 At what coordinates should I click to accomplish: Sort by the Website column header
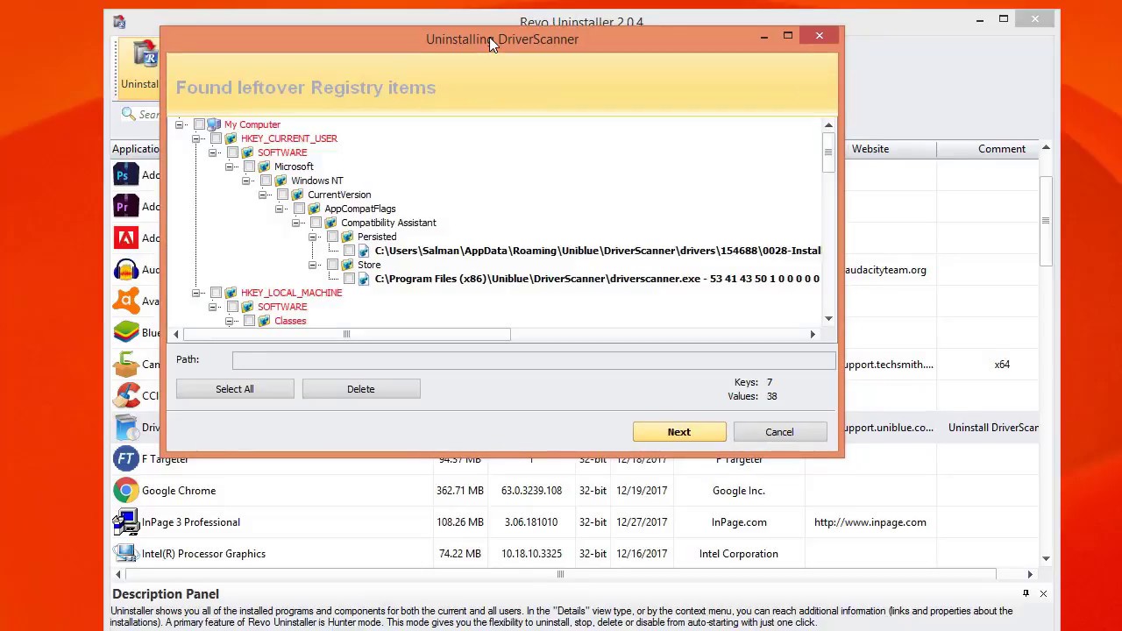(870, 149)
